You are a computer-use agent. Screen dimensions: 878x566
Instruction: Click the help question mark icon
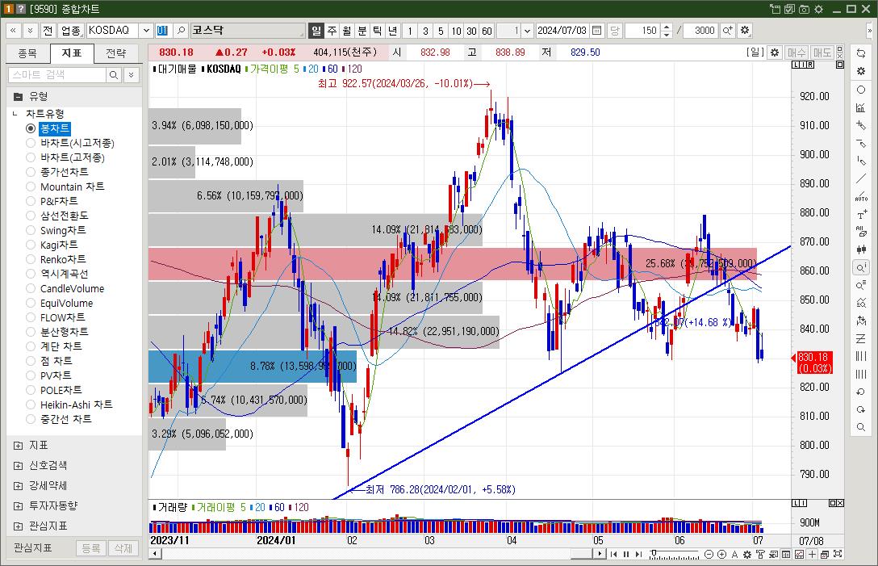click(x=21, y=9)
